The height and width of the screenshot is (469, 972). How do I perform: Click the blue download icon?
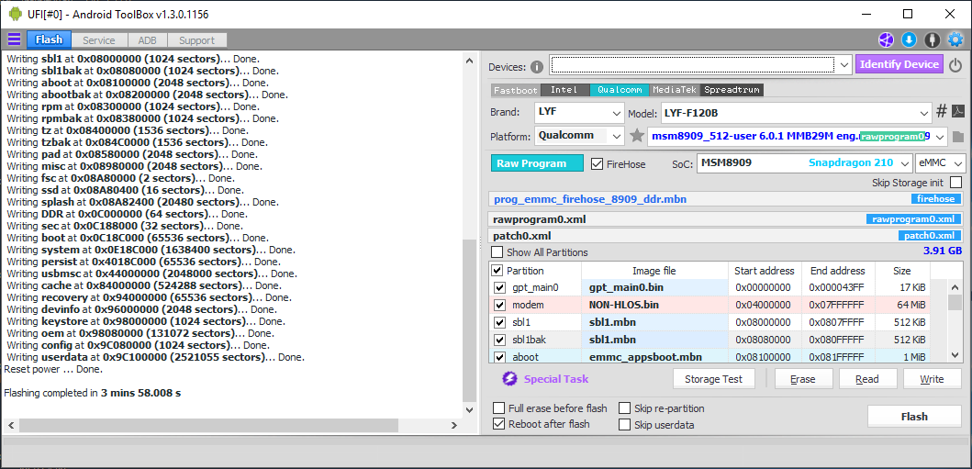(909, 40)
